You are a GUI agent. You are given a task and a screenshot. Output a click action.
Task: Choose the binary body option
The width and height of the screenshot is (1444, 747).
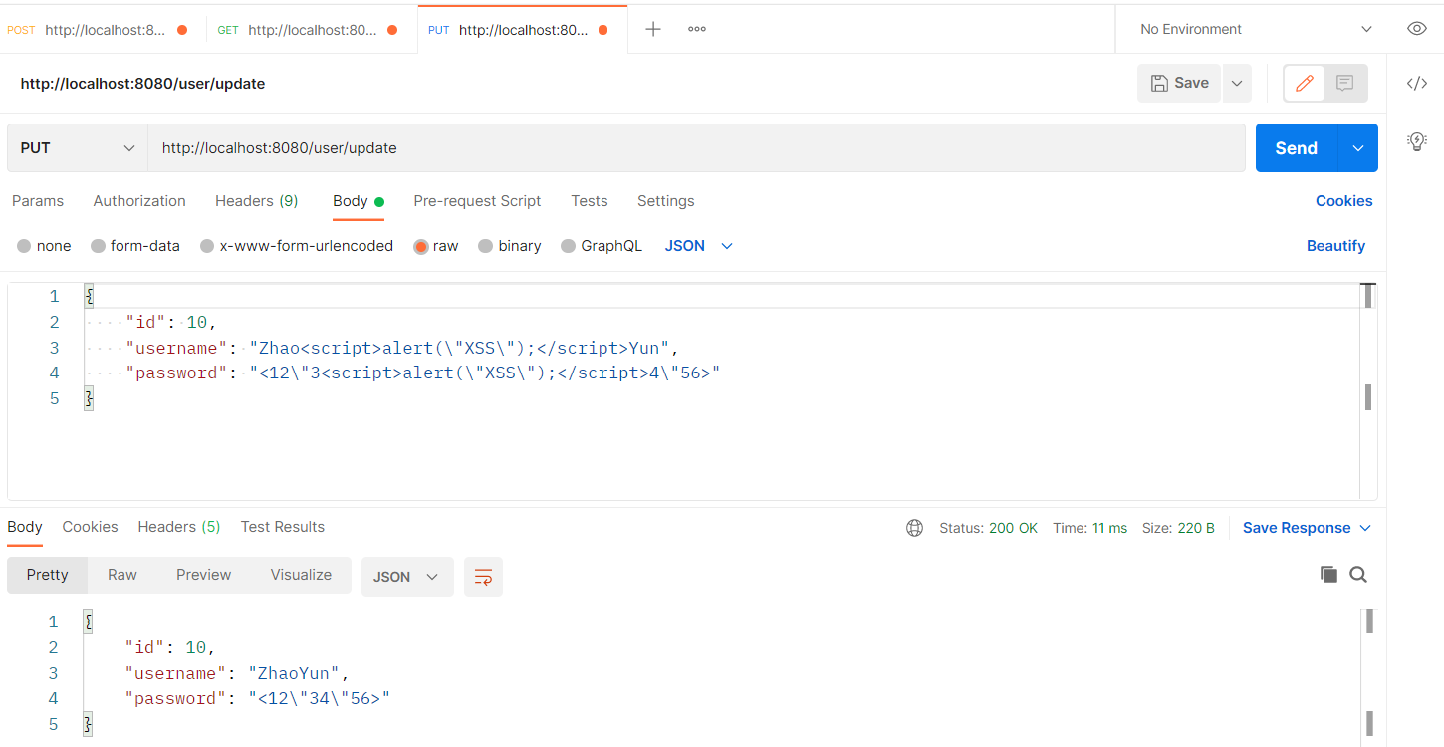click(x=510, y=246)
